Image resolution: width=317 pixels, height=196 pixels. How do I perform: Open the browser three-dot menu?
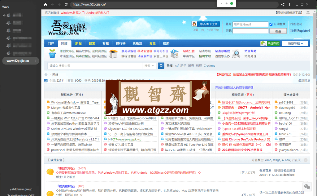coord(289,4)
